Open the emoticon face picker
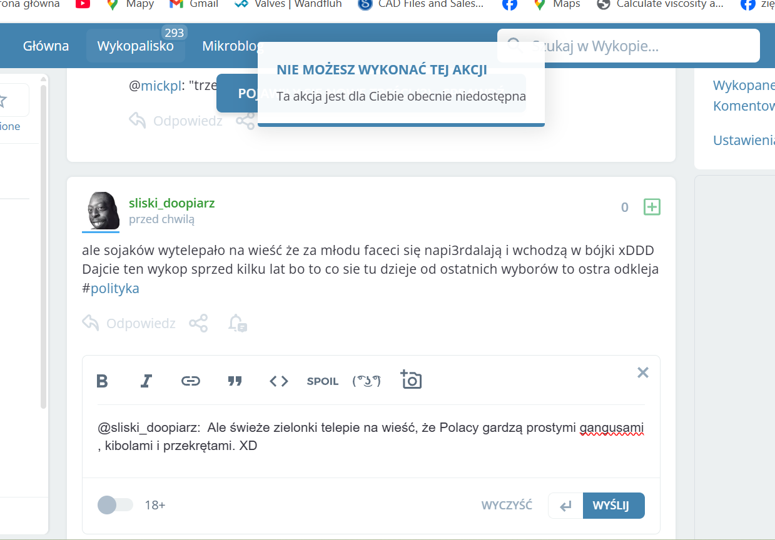Image resolution: width=775 pixels, height=540 pixels. (367, 381)
